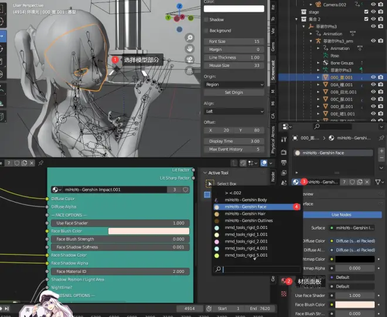Viewport: 387px width, 317px height.
Task: Click the node editor overlay sphere icon
Action: tap(264, 163)
